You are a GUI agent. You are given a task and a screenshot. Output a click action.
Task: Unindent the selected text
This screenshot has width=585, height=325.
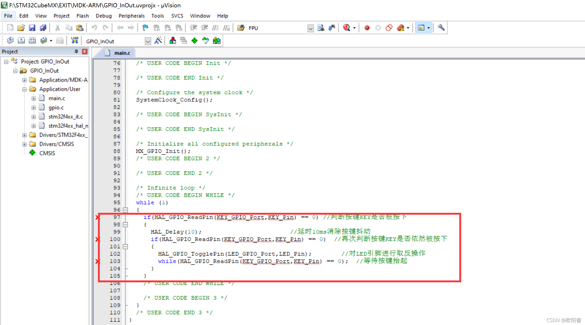pos(205,28)
